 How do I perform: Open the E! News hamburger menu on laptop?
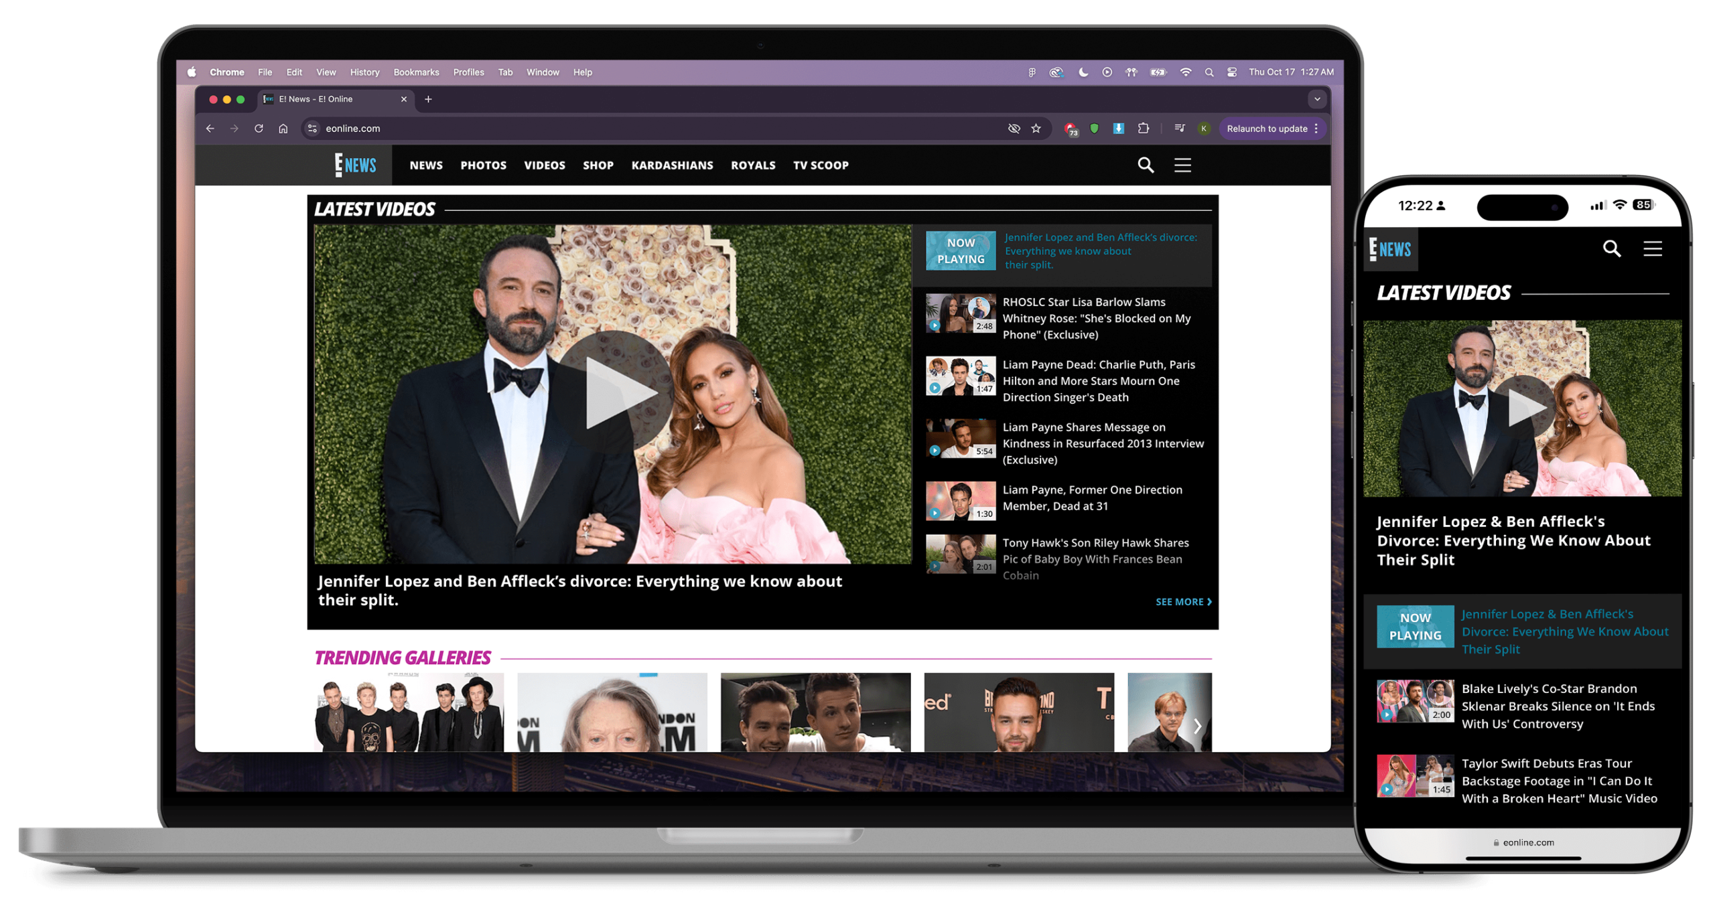point(1182,165)
